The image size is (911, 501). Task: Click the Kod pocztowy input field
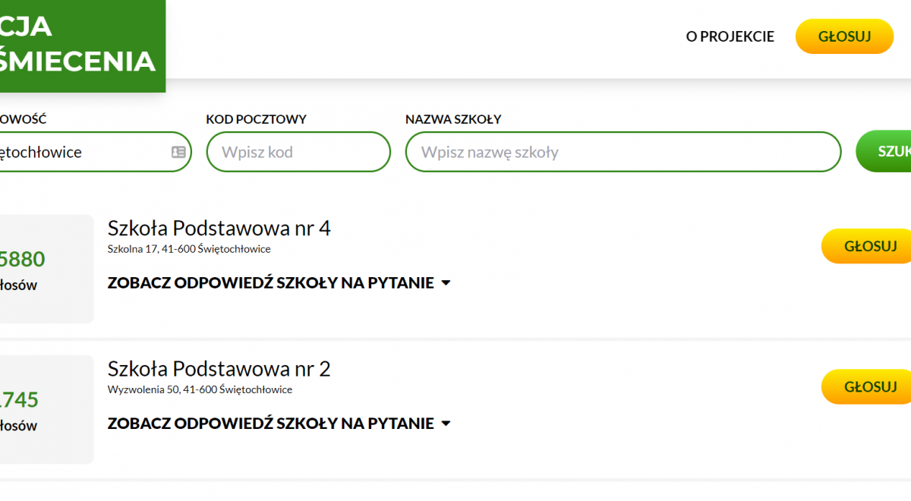tap(298, 152)
